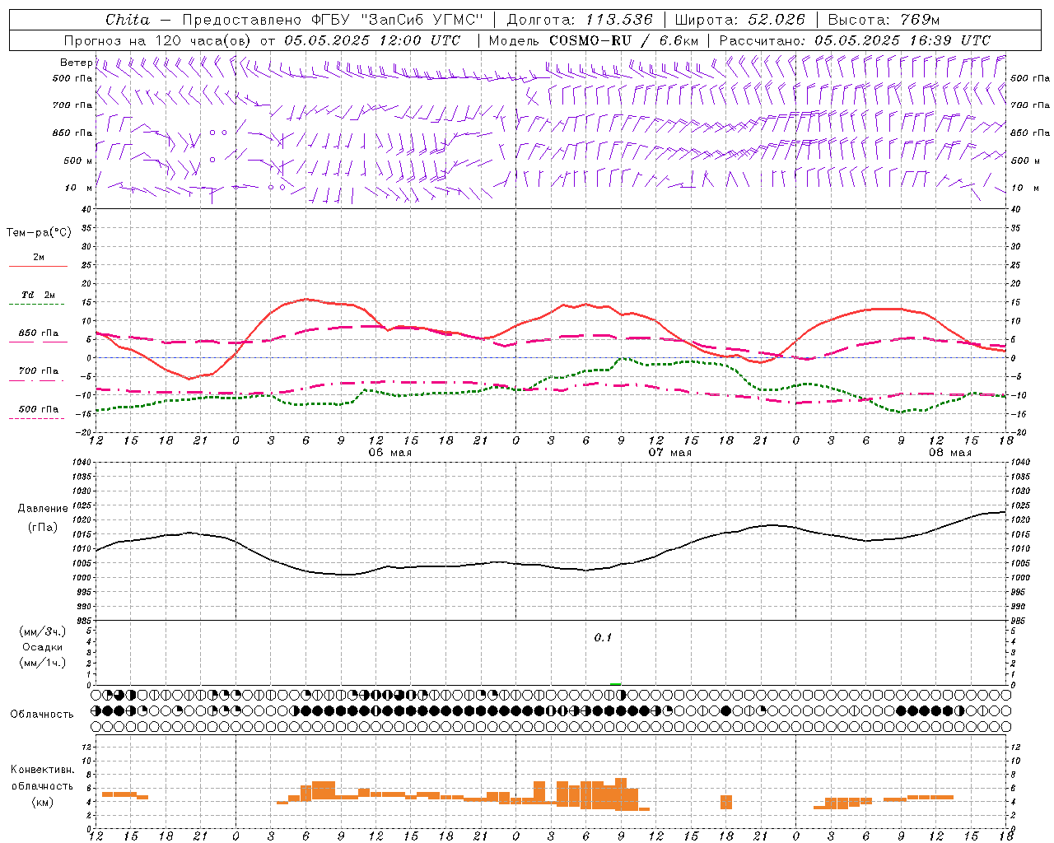Image resolution: width=1054 pixels, height=843 pixels.
Task: Click the 500 гПа temperature legend entry
Action: coord(39,409)
